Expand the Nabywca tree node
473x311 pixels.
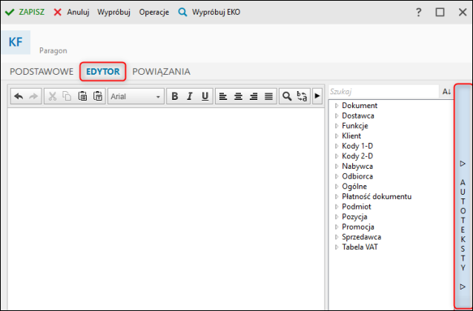tap(337, 167)
